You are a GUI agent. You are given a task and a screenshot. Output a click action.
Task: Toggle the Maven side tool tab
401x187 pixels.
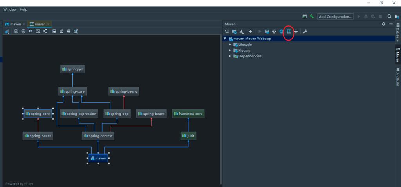[398, 55]
